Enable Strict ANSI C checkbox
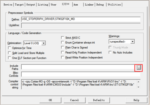 coord(63,38)
